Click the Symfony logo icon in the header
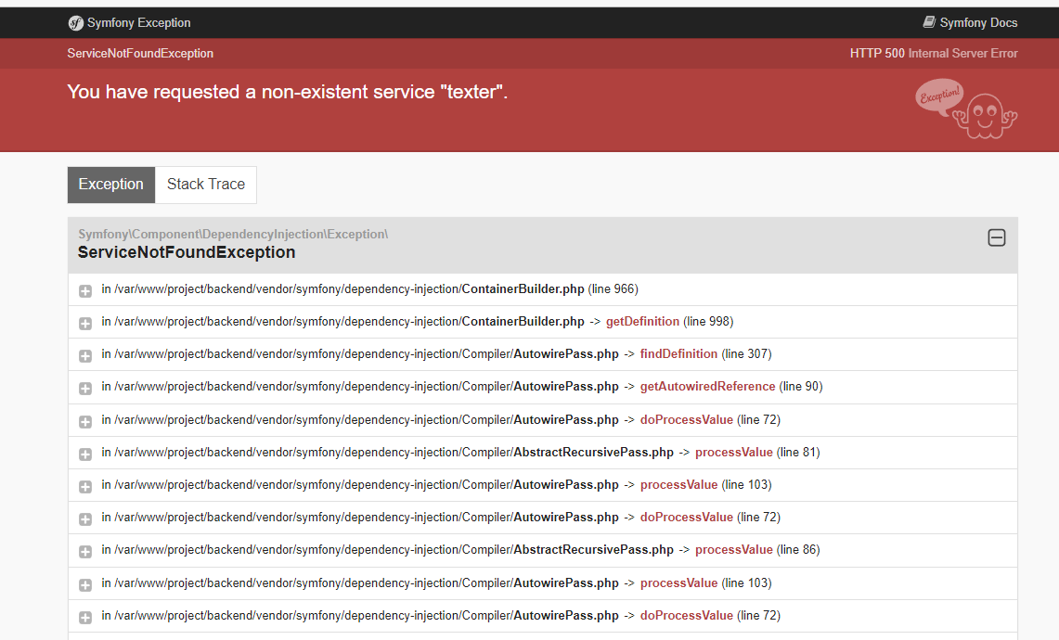Viewport: 1059px width, 640px height. coord(75,21)
